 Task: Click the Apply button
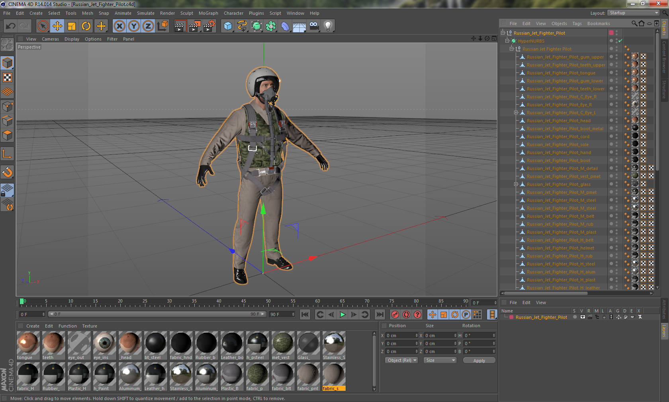pos(479,360)
